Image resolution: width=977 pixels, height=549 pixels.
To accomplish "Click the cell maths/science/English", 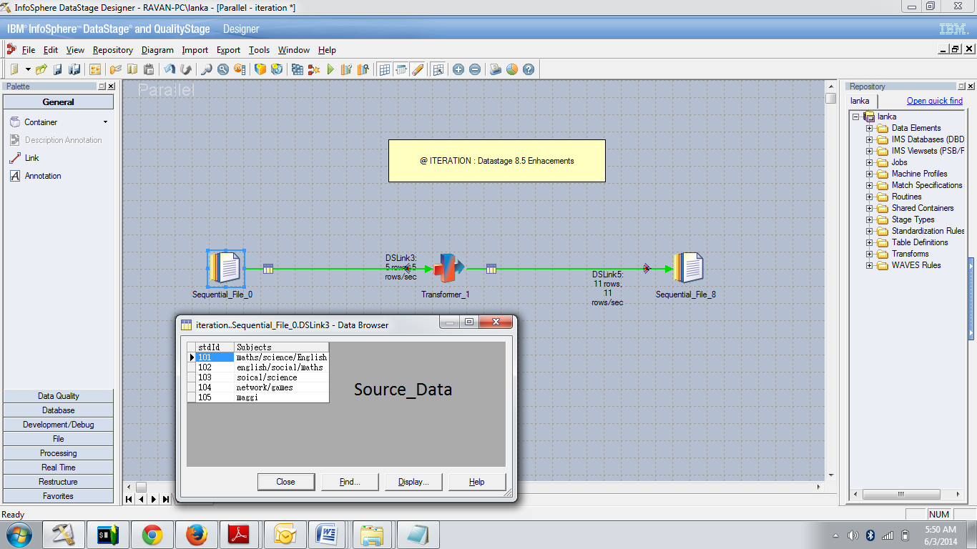I will (x=282, y=357).
